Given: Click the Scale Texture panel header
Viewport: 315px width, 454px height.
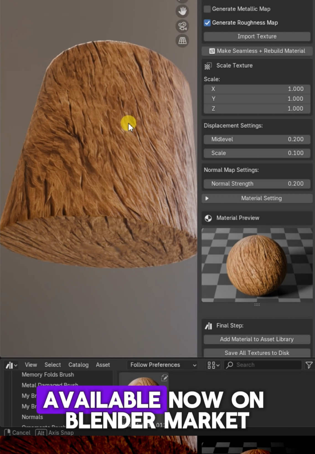Looking at the screenshot, I should [x=257, y=66].
